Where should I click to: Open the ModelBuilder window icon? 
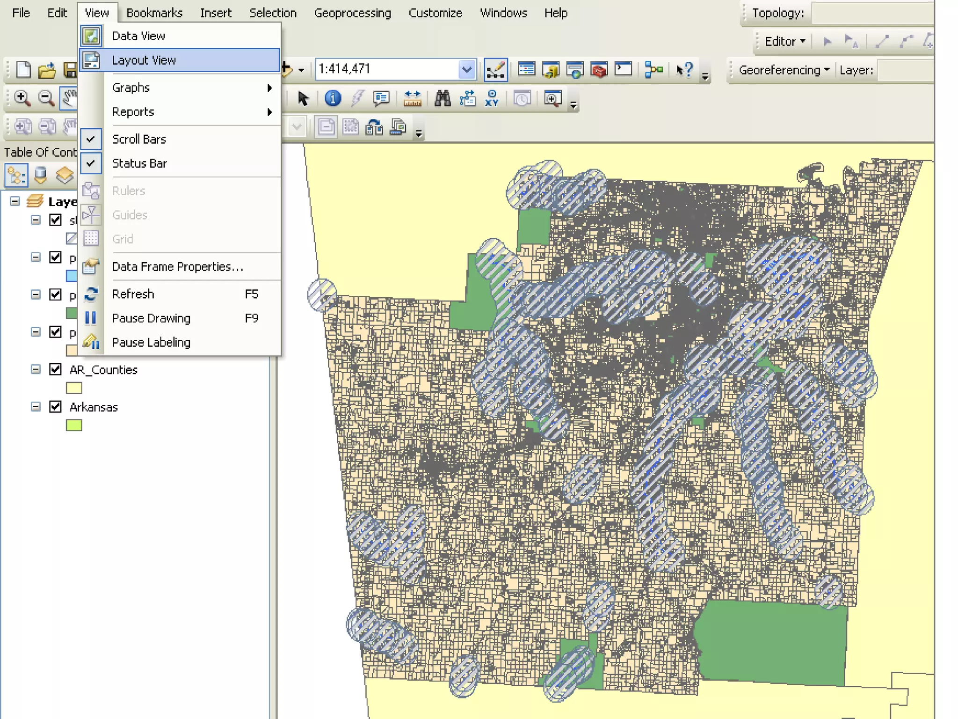[653, 70]
